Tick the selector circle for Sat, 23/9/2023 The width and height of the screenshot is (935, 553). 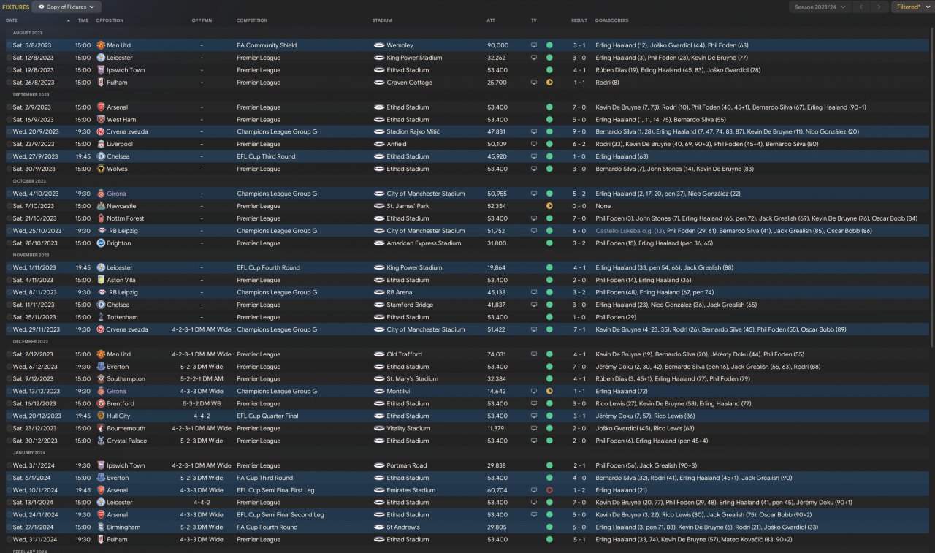(x=9, y=145)
